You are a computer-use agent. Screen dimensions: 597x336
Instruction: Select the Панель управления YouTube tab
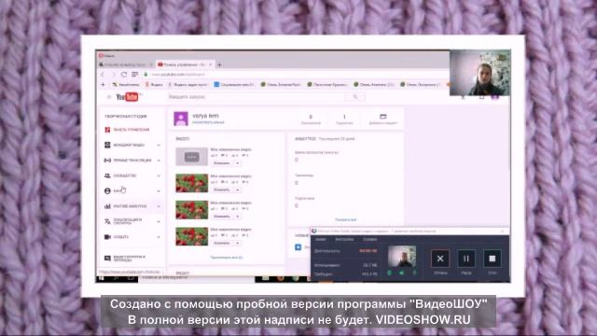point(185,64)
